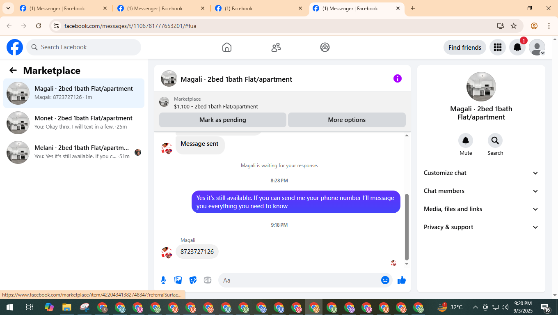Viewport: 558px width, 315px height.
Task: Open Magali conversation in the list
Action: click(x=74, y=93)
